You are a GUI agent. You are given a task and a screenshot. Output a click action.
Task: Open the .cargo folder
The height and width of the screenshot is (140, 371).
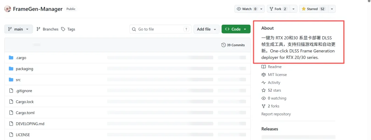tap(21, 58)
